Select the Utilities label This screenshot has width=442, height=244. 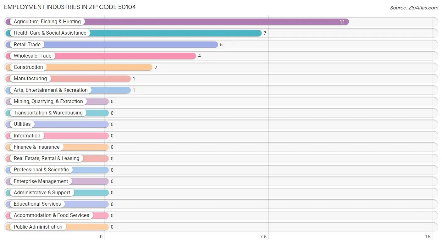click(22, 124)
